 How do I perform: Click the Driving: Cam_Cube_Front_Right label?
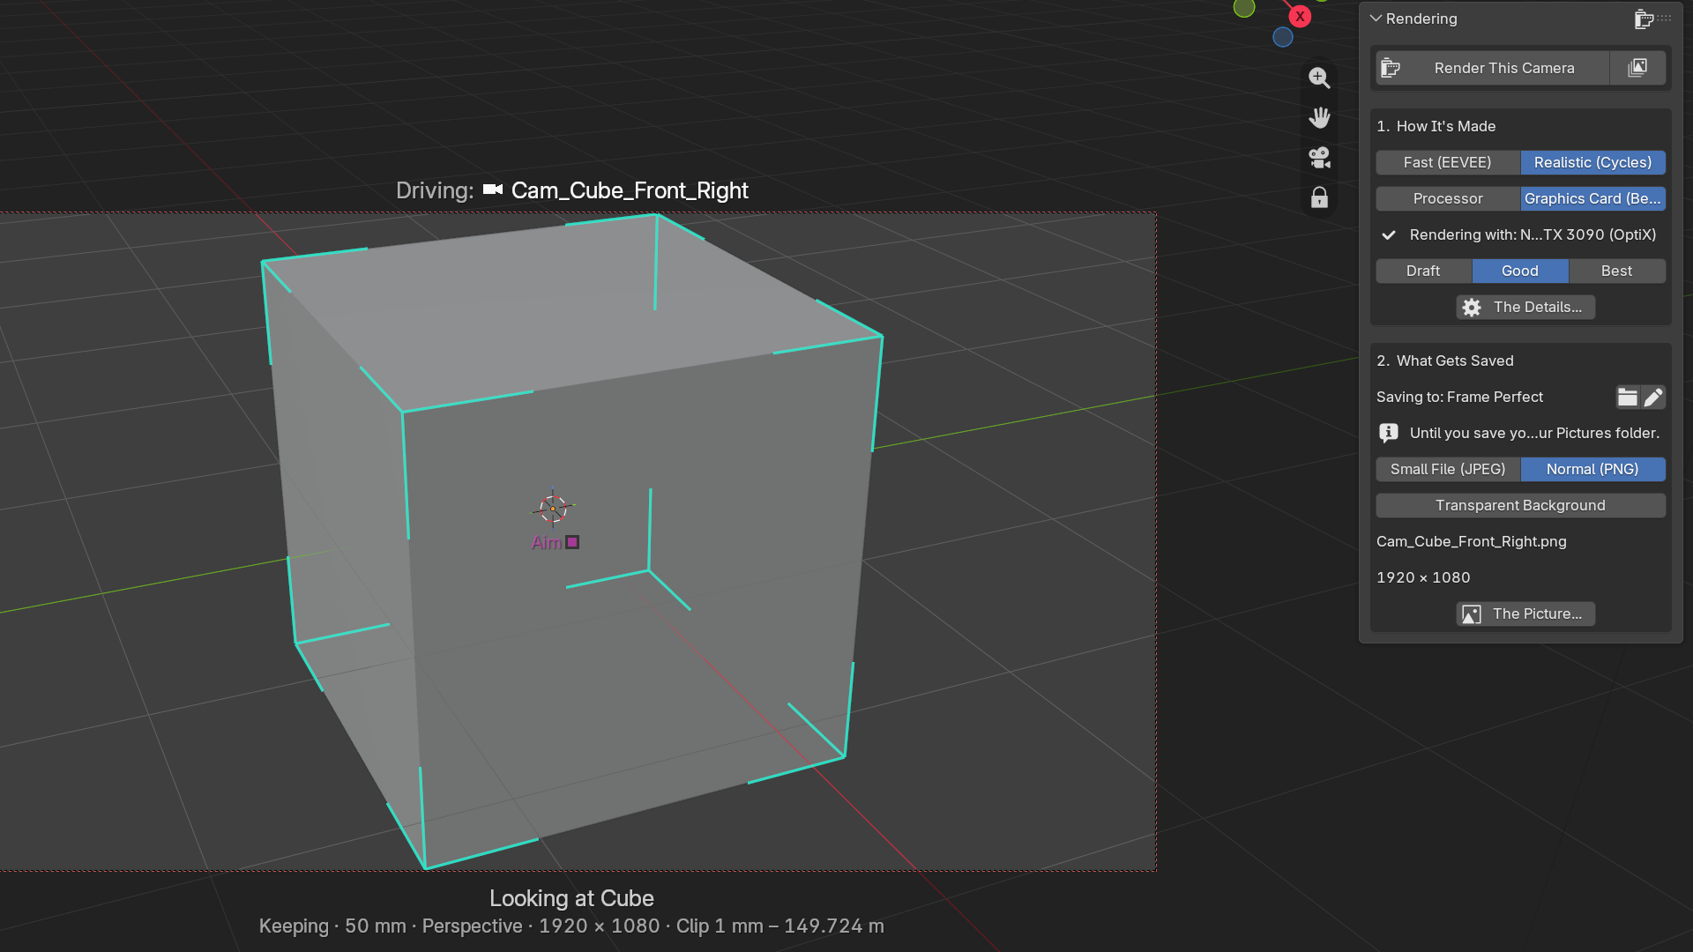coord(571,190)
